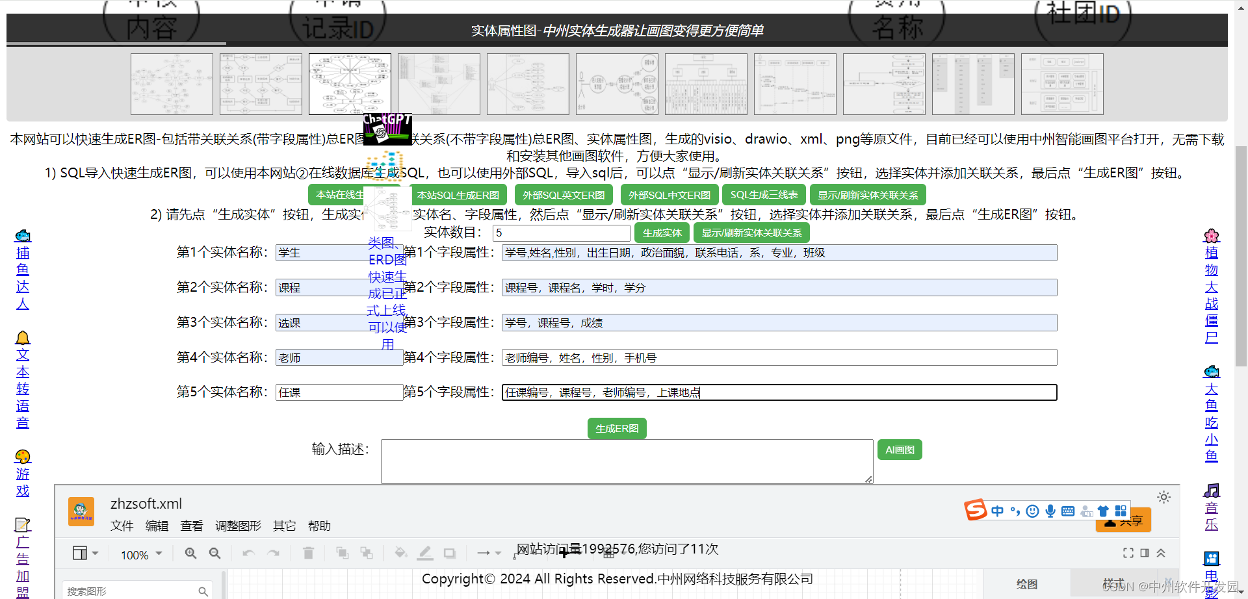Click the 游戏 palette icon
Viewport: 1248px width, 599px height.
tap(23, 457)
